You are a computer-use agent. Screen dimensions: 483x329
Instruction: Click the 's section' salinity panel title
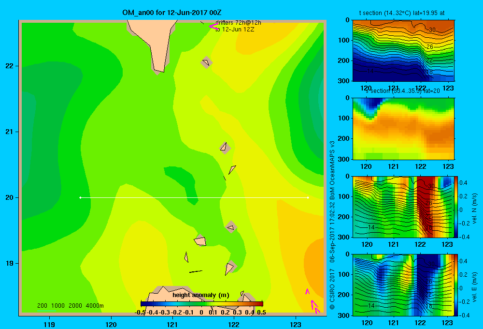(x=403, y=91)
